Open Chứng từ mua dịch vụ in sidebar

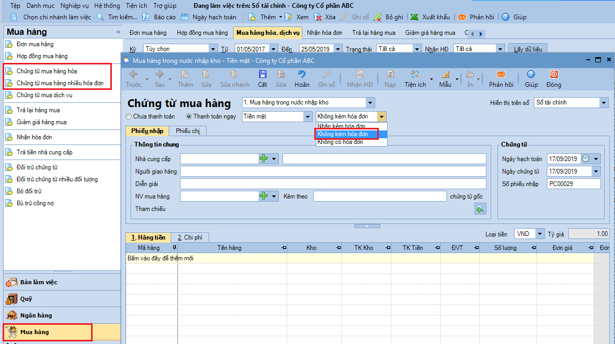[x=44, y=95]
